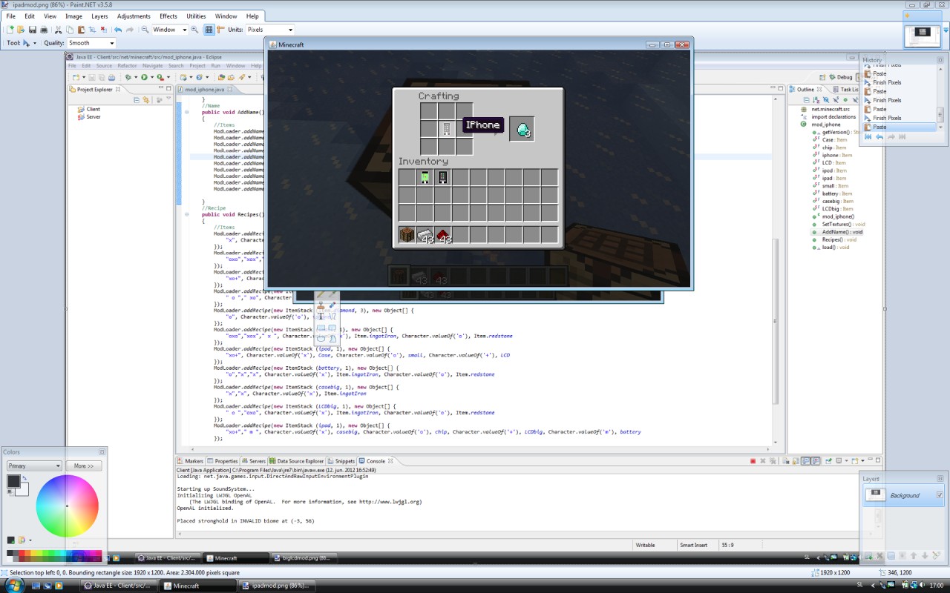
Task: Open the Help menu
Action: coord(252,16)
